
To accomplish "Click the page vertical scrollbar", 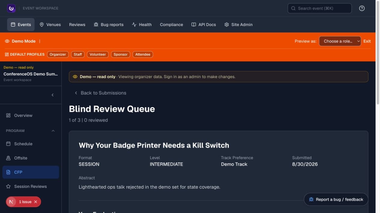I will coord(378,52).
